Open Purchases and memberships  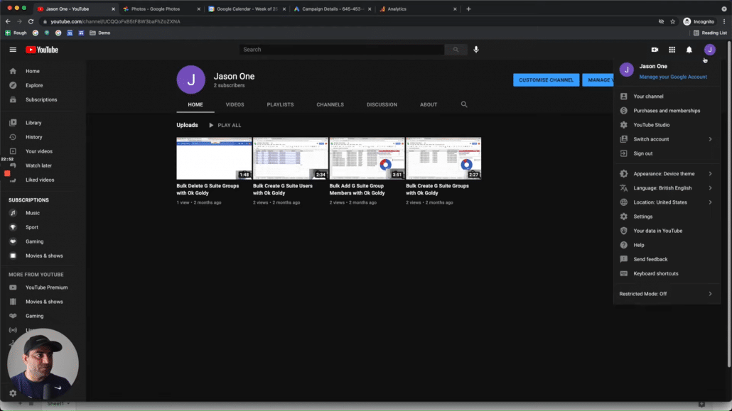coord(667,111)
